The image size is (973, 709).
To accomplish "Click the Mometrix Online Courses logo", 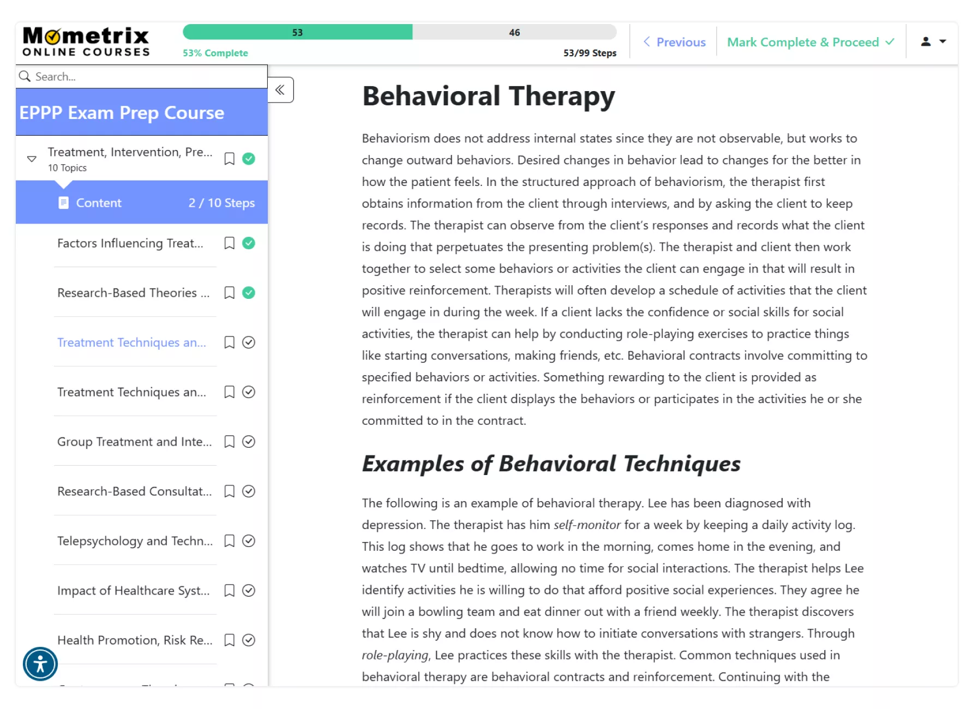I will pyautogui.click(x=86, y=42).
